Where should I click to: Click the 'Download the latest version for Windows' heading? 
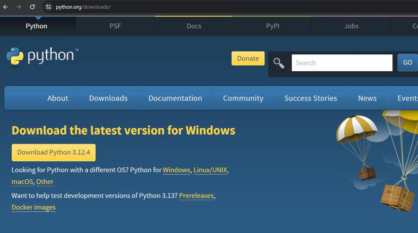click(x=124, y=130)
